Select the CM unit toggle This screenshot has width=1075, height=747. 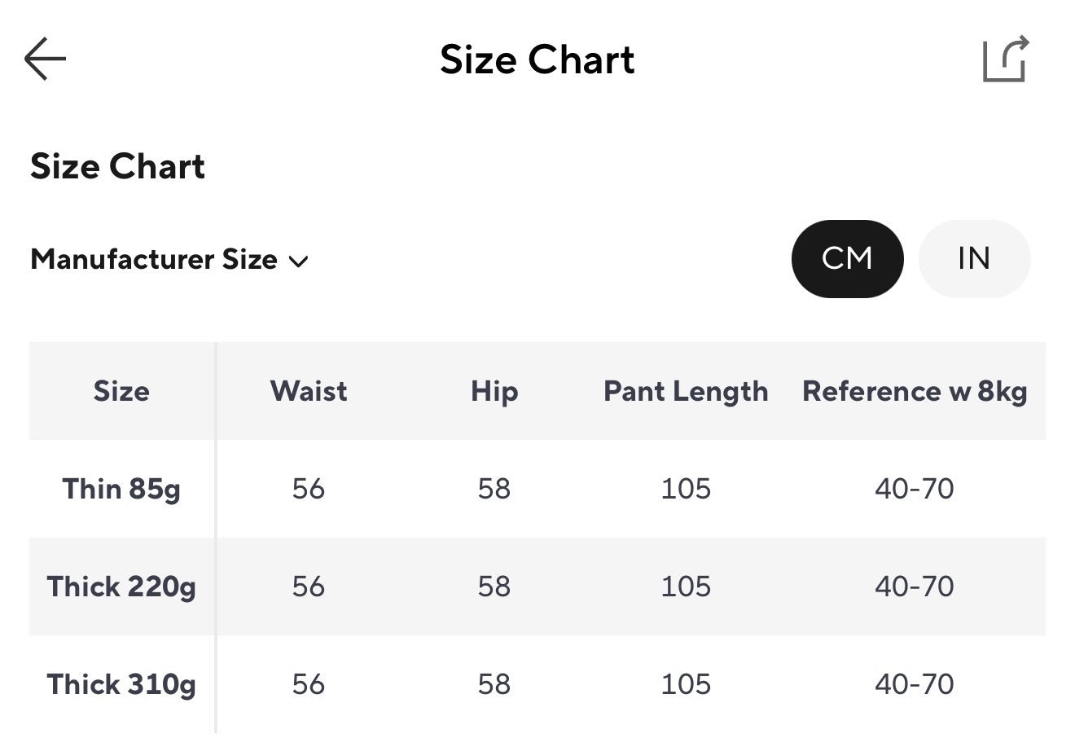point(847,258)
